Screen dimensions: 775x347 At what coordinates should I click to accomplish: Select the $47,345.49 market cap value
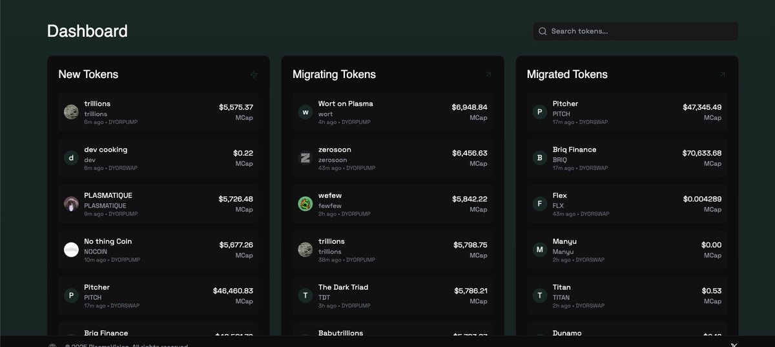pyautogui.click(x=702, y=107)
